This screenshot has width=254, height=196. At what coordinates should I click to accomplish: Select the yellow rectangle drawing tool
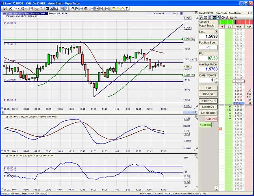pos(114,9)
